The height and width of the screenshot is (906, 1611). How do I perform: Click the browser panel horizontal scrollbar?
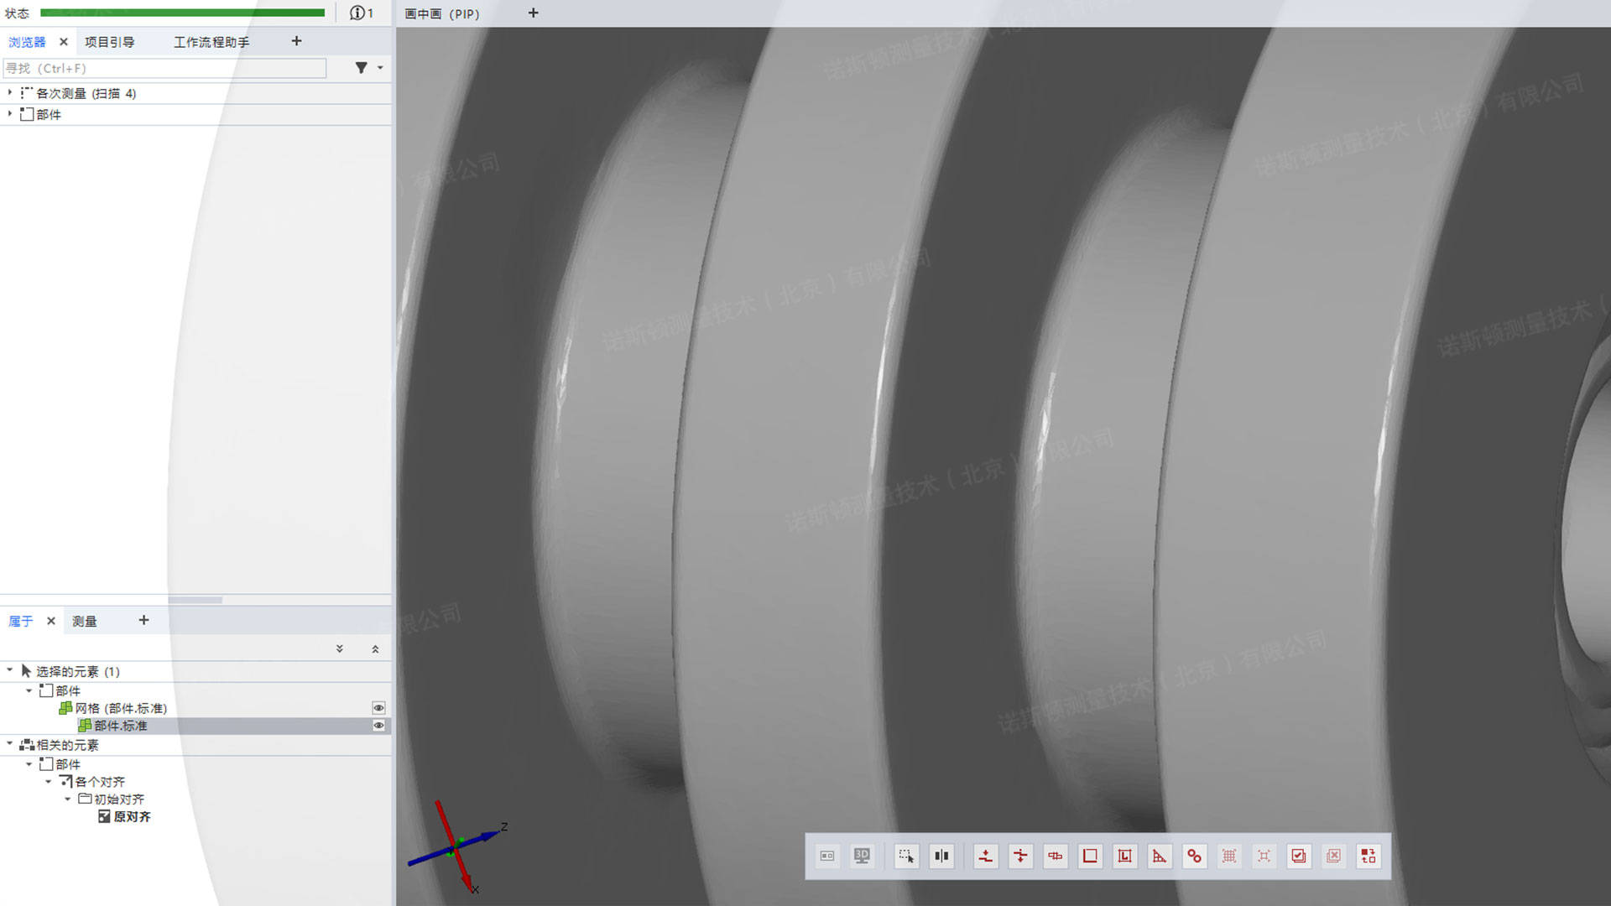pyautogui.click(x=195, y=600)
